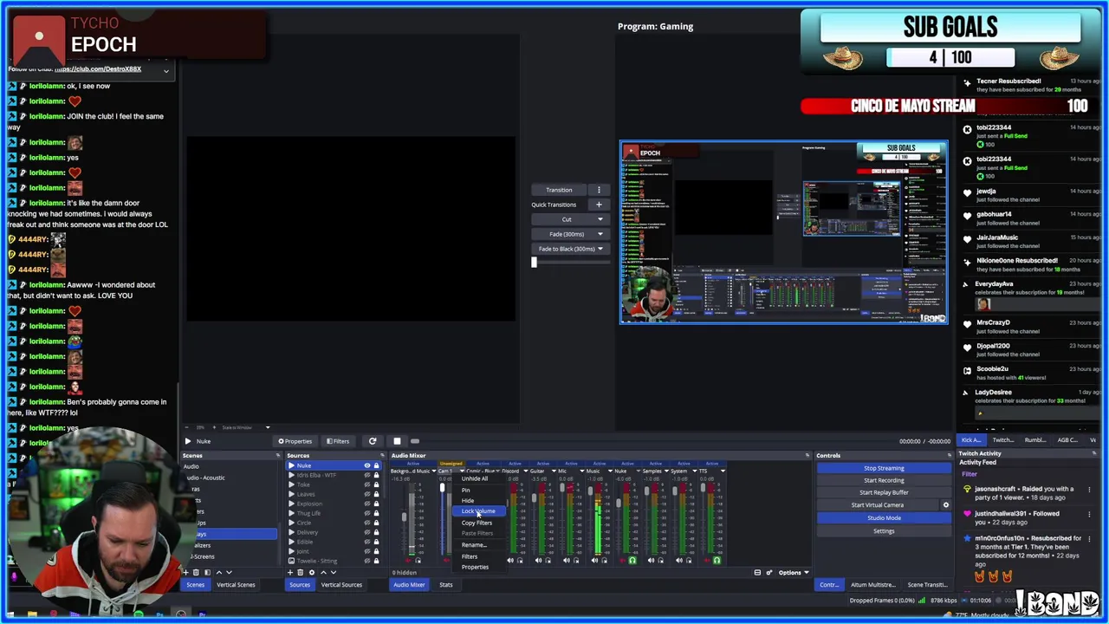1109x624 pixels.
Task: Open audio mixer Options dropdown
Action: tap(793, 572)
